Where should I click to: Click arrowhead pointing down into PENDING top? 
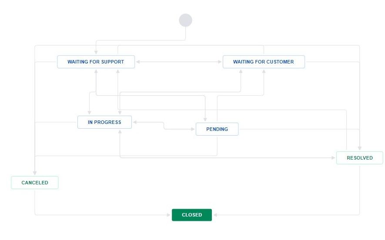click(205, 120)
